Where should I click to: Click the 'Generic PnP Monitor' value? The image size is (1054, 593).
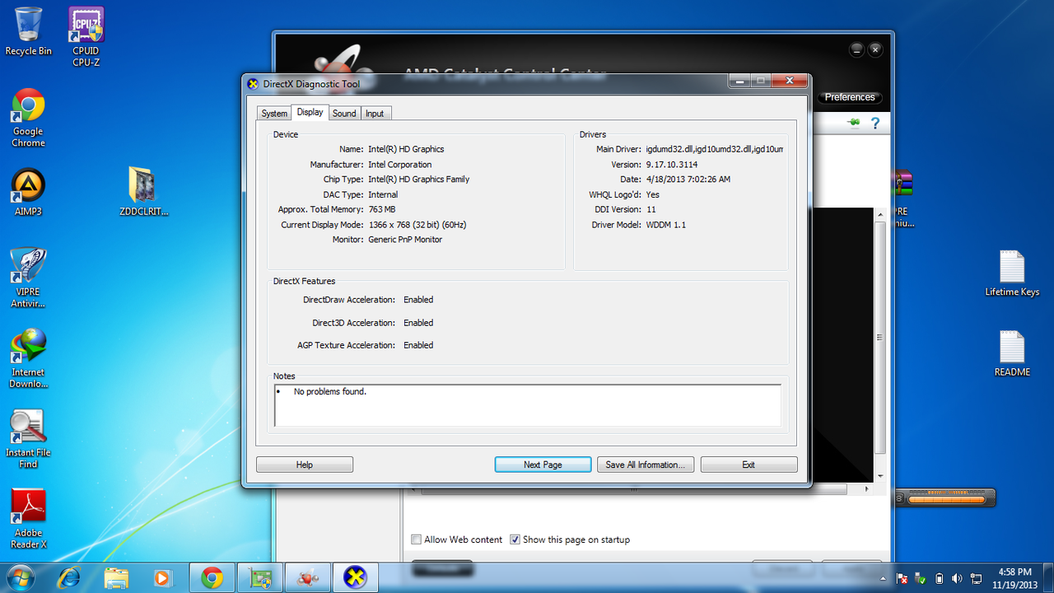(x=405, y=240)
